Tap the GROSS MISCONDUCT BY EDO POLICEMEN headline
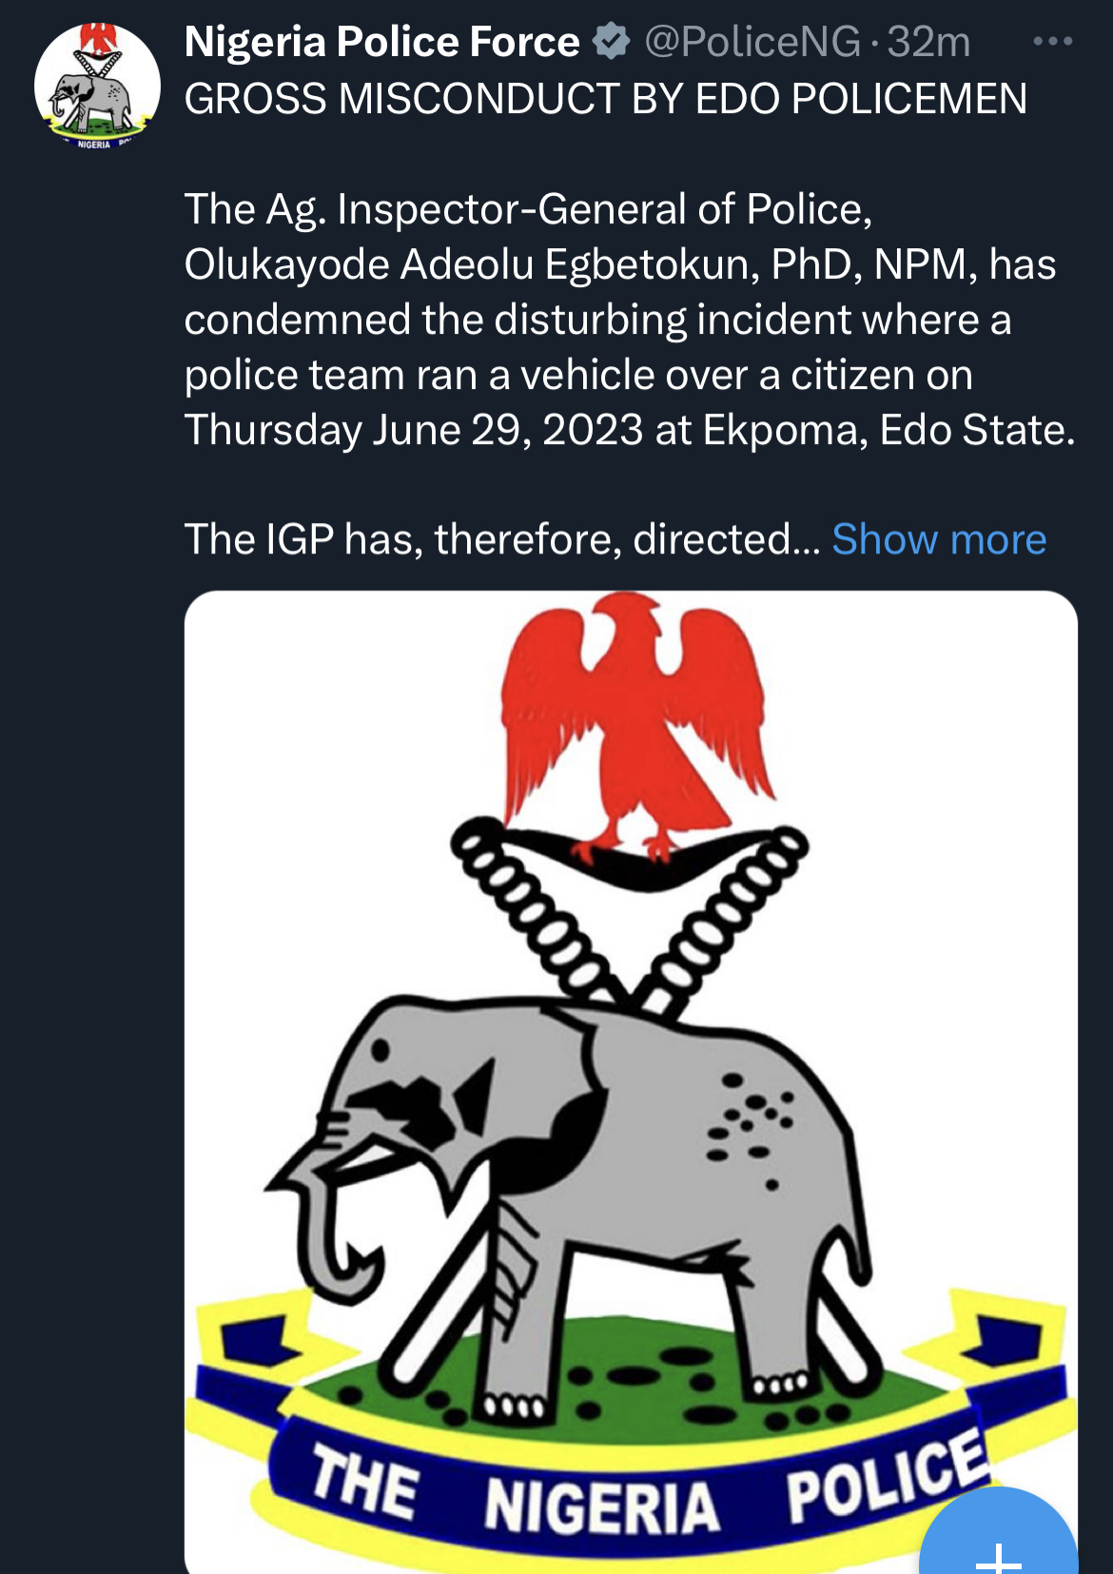Screen dimensions: 1113x1574 (605, 99)
